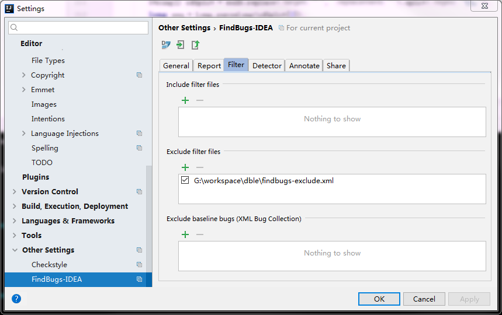
Task: Uncheck the findbugs-exclude.xml filter checkbox
Action: pyautogui.click(x=185, y=181)
